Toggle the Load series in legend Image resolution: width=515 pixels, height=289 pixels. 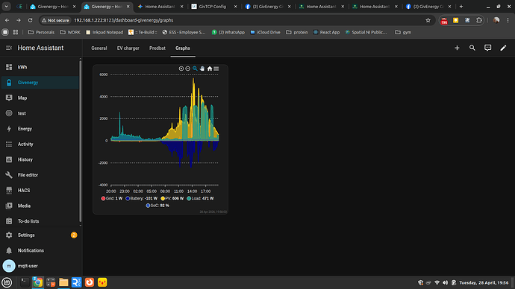point(200,199)
